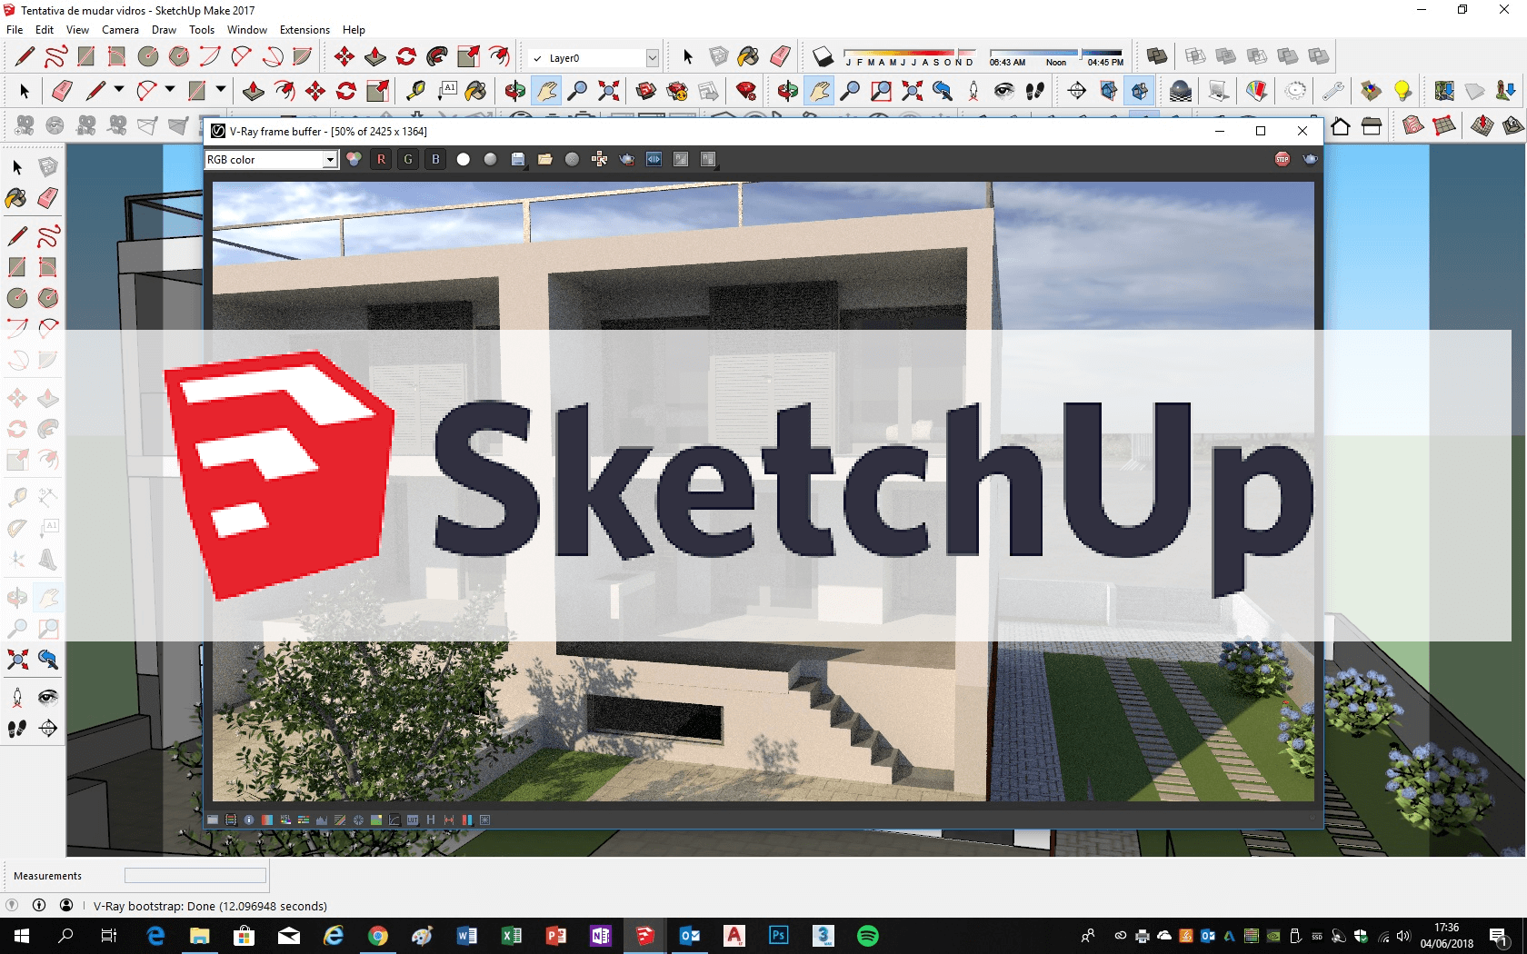Open the Extensions menu
1527x954 pixels.
[304, 30]
